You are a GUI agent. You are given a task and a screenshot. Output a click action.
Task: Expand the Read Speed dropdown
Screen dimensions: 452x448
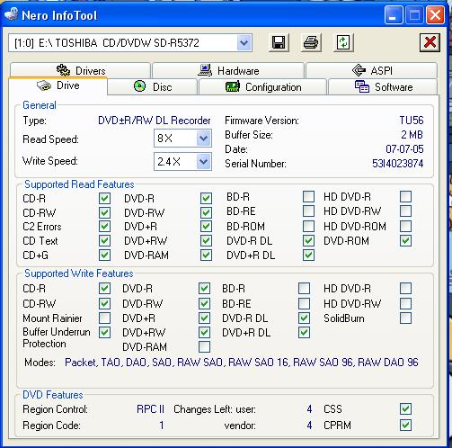click(204, 139)
